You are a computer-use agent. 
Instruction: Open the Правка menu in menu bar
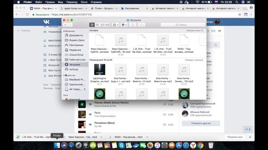[x=50, y=2]
